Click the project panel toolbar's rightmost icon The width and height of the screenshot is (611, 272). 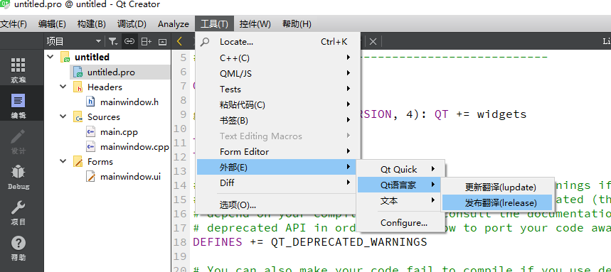click(162, 42)
